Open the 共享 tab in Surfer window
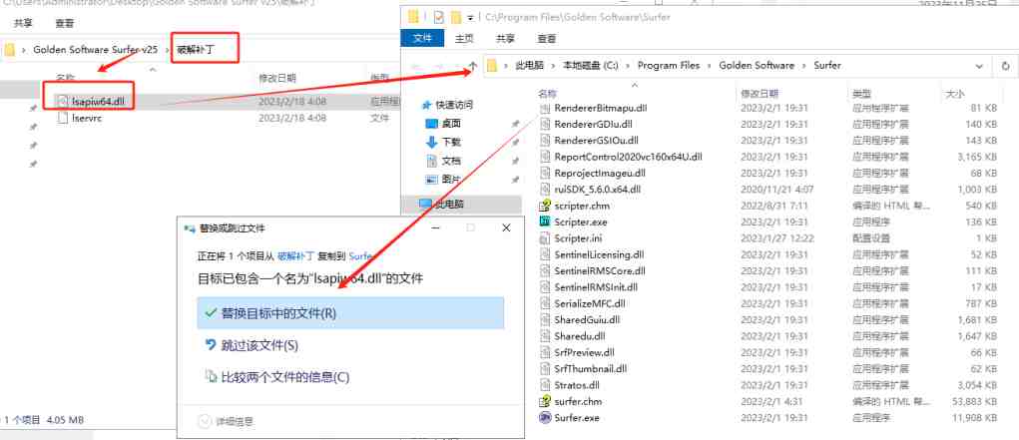 505,38
